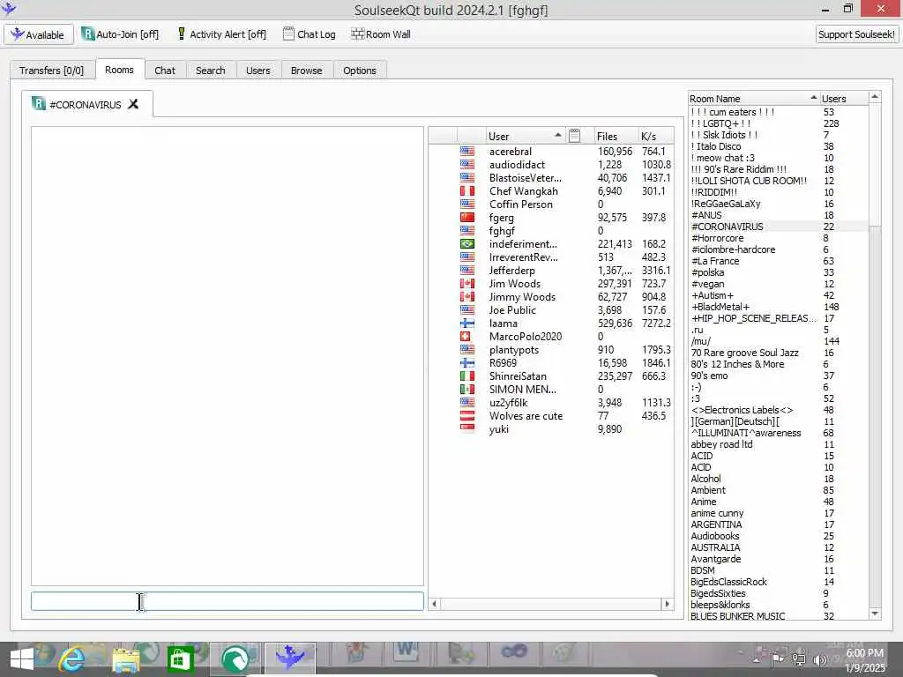Sort user list by User column
Image resolution: width=903 pixels, height=677 pixels.
[x=525, y=136]
